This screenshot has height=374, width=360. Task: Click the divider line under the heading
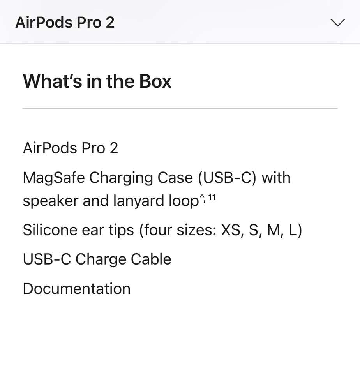click(x=180, y=108)
